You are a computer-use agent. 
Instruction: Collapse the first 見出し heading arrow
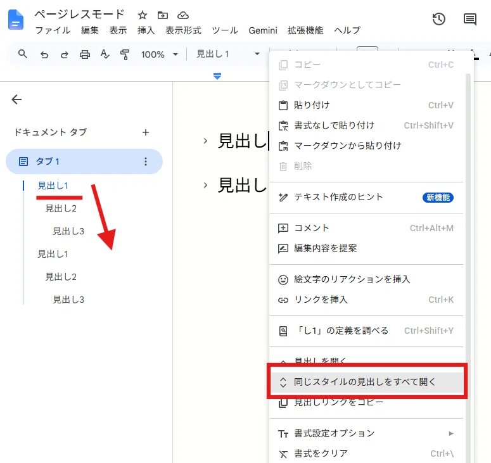point(205,141)
